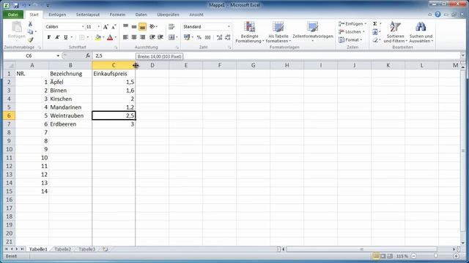Open font color dropdown arrow
Viewport: 469px width, 263px height.
(x=116, y=37)
